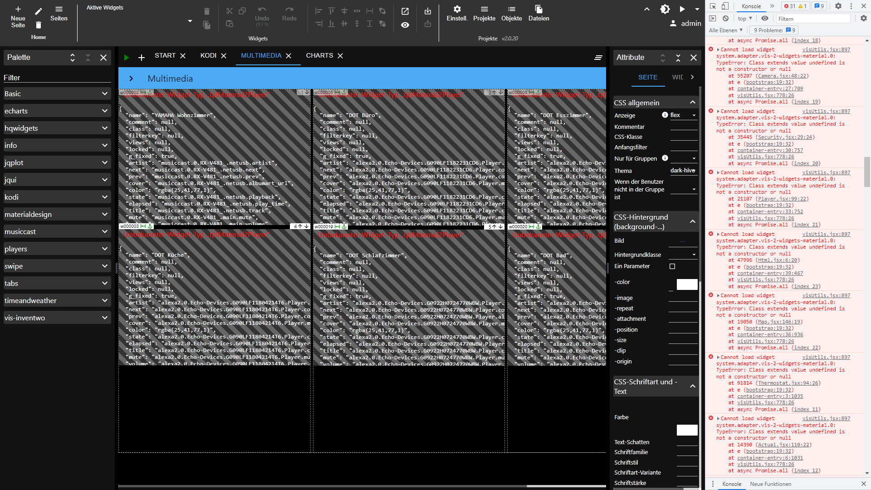Open Projekte menu in toolbar
Viewport: 871px width, 490px height.
pos(484,9)
